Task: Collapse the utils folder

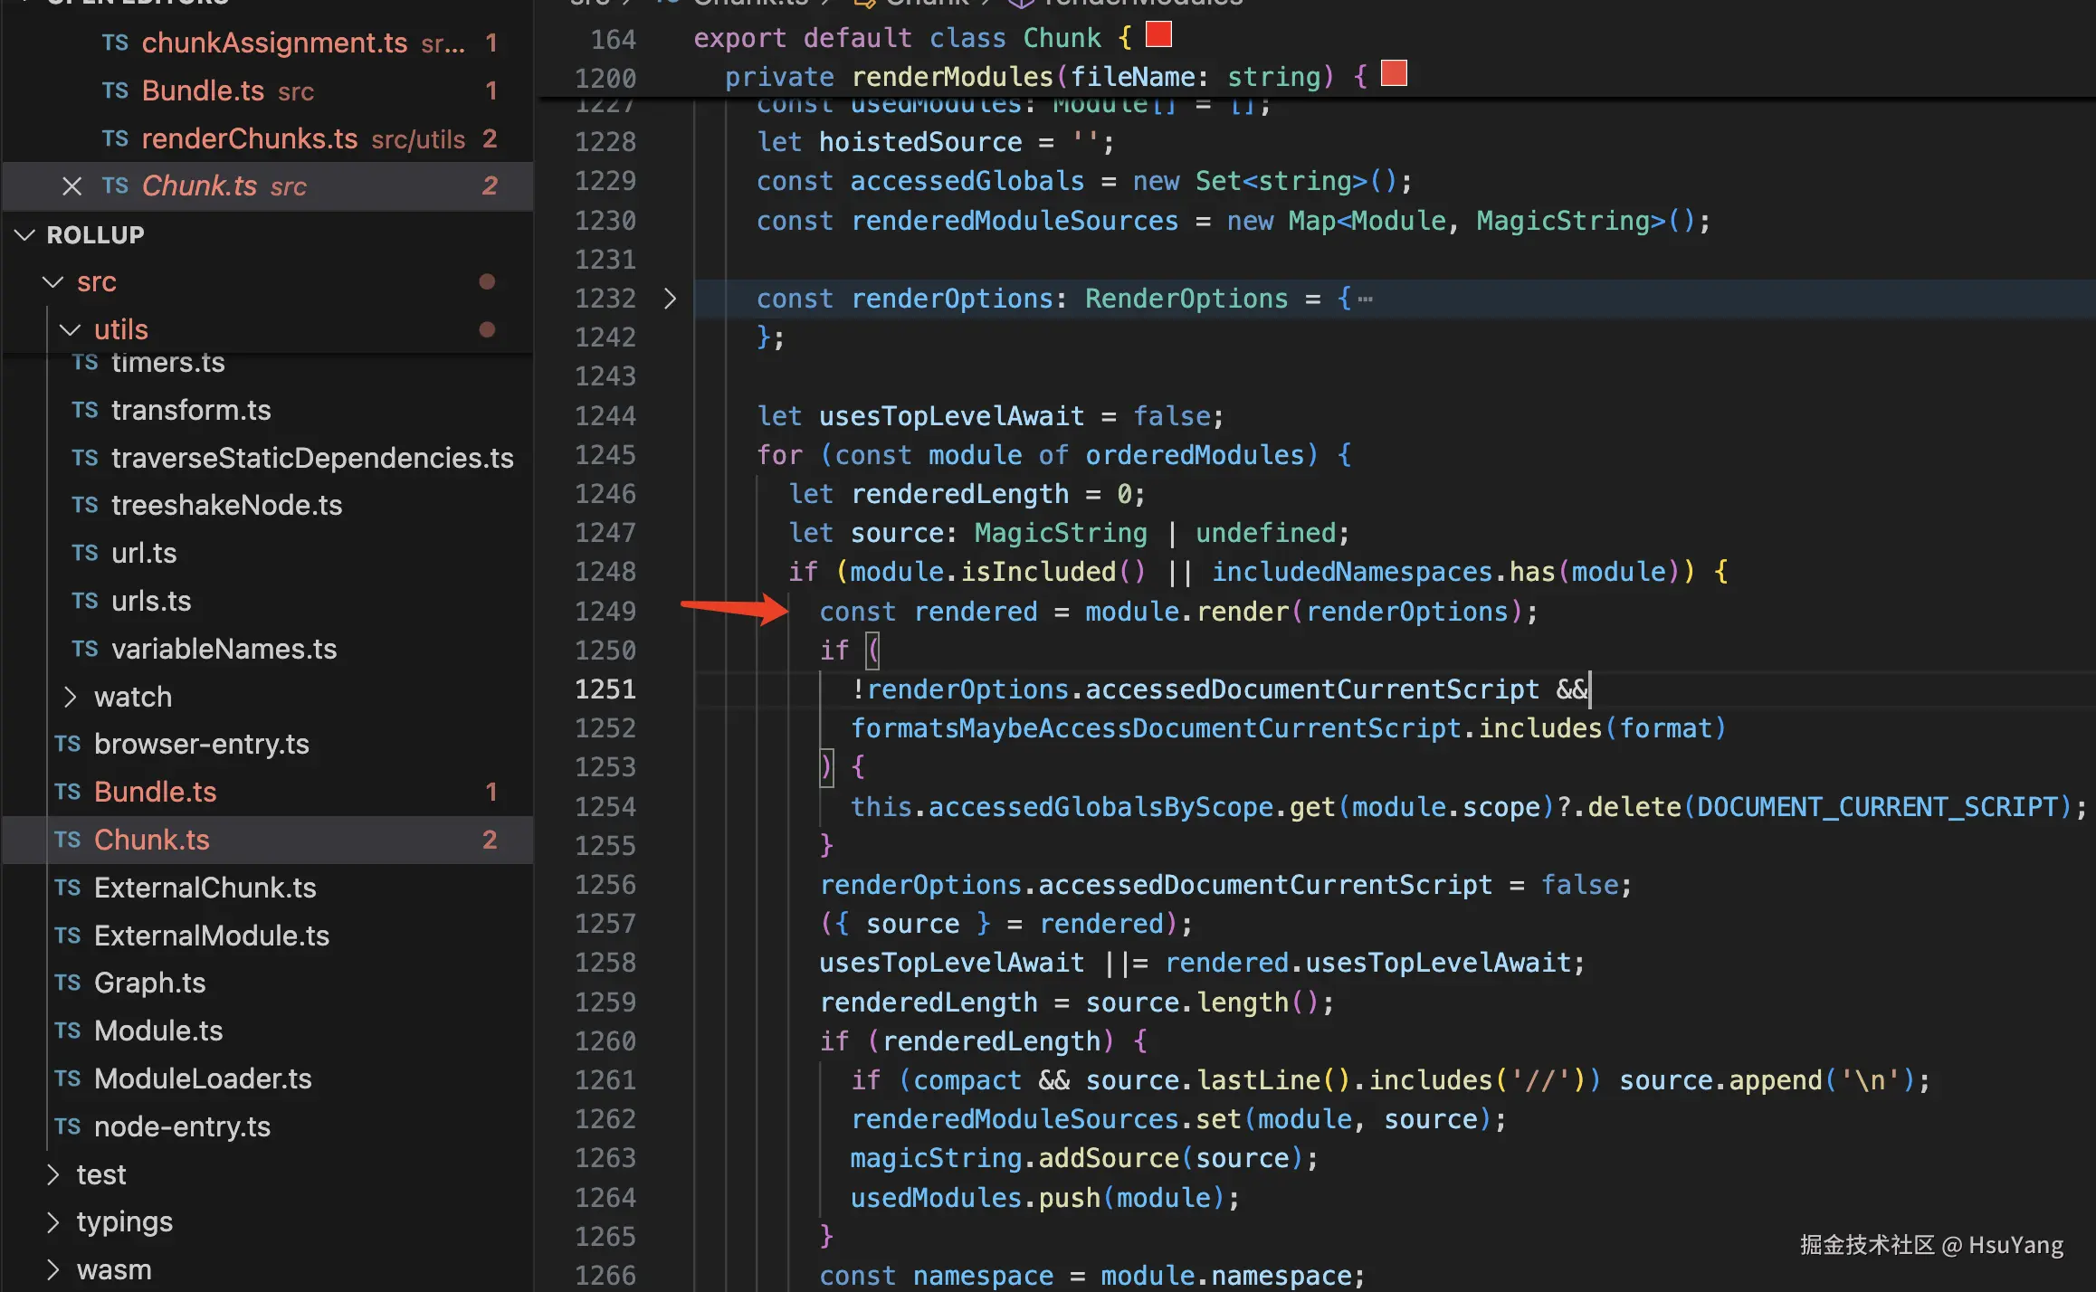Action: [71, 329]
